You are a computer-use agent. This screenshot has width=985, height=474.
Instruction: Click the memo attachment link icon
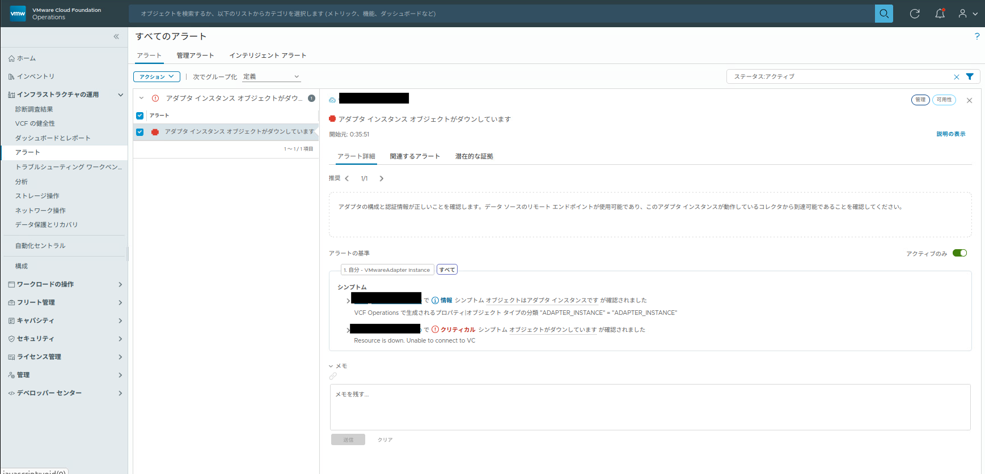click(x=333, y=376)
